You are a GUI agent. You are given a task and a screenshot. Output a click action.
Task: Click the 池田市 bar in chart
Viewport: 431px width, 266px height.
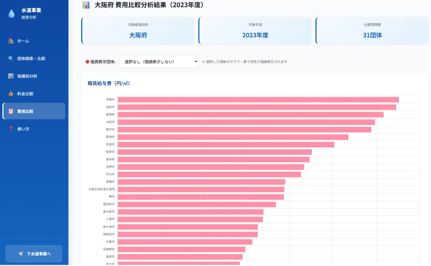point(257,107)
